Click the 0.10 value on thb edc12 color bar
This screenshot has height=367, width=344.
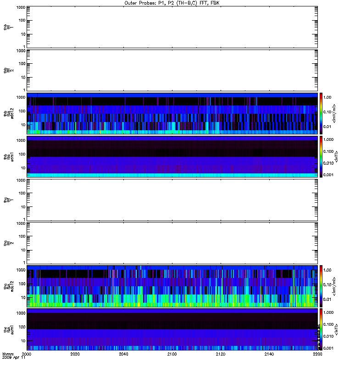coord(327,112)
